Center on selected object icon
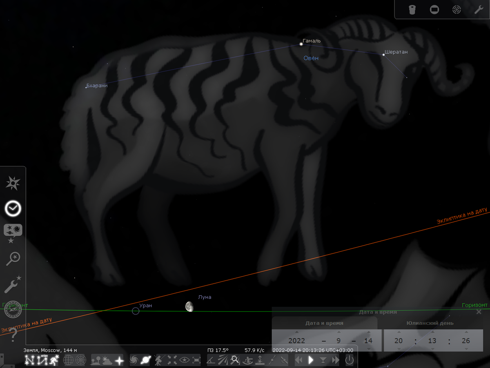 tap(172, 360)
